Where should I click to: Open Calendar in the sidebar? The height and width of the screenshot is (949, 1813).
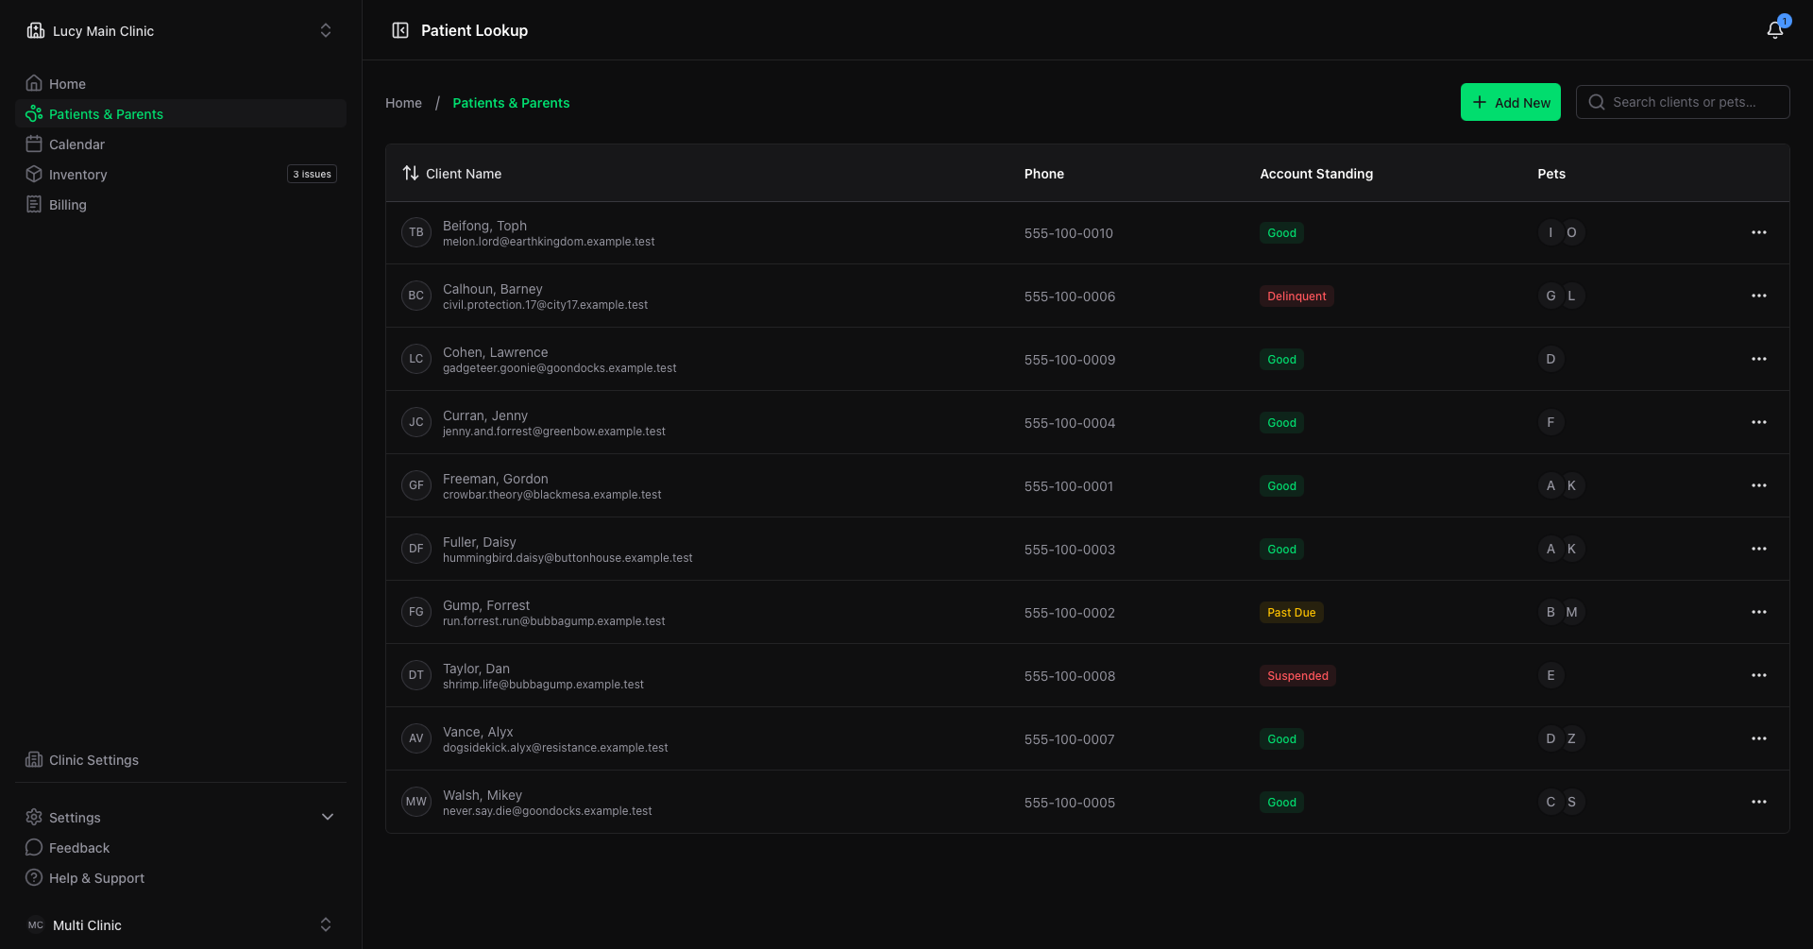180,144
